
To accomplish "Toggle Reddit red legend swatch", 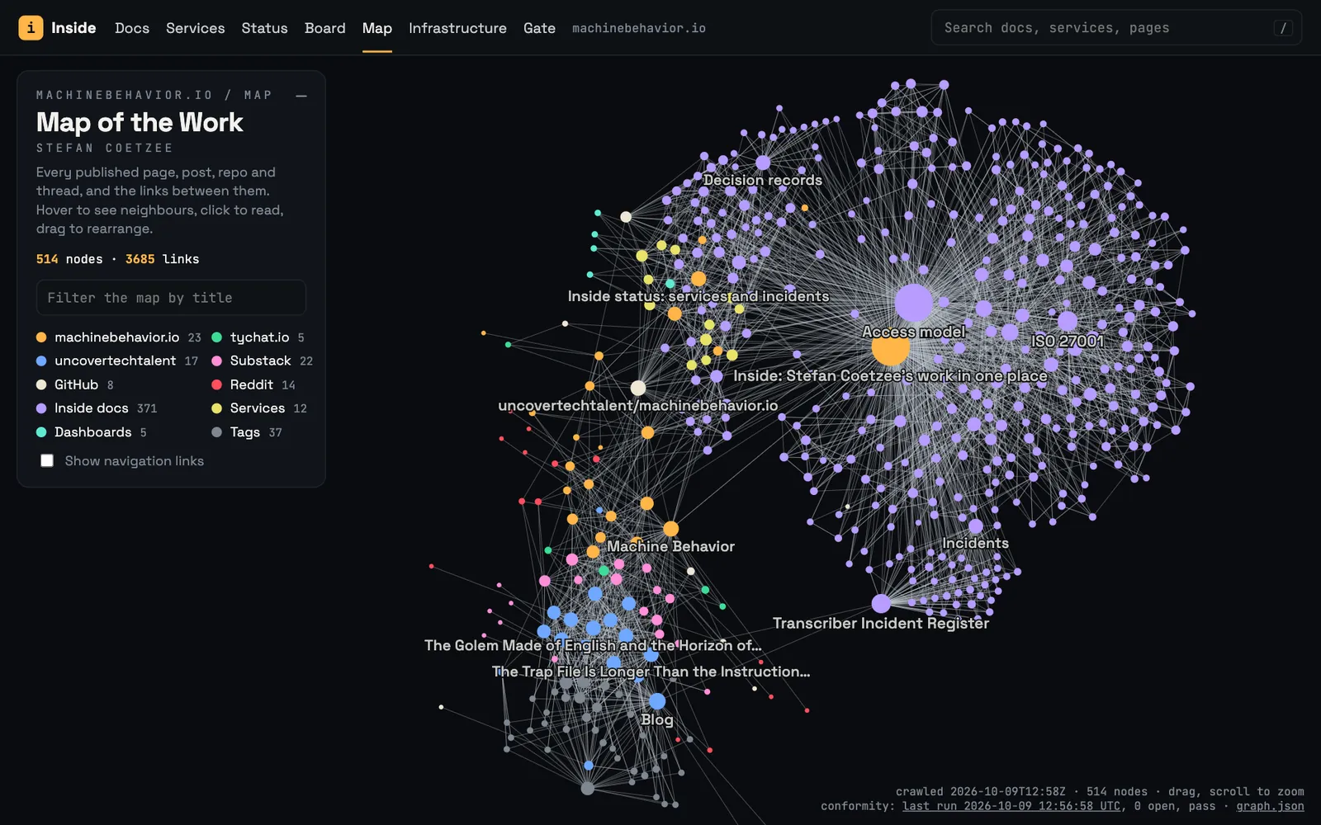I will point(216,384).
